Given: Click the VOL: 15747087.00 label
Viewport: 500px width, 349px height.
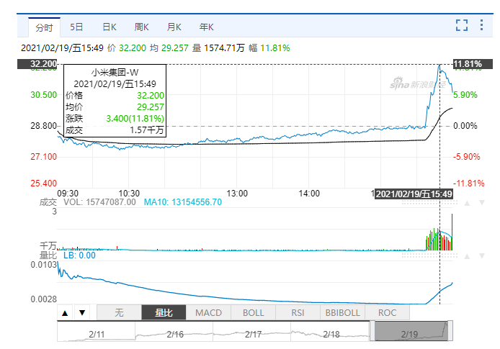Looking at the screenshot, I should pos(99,202).
